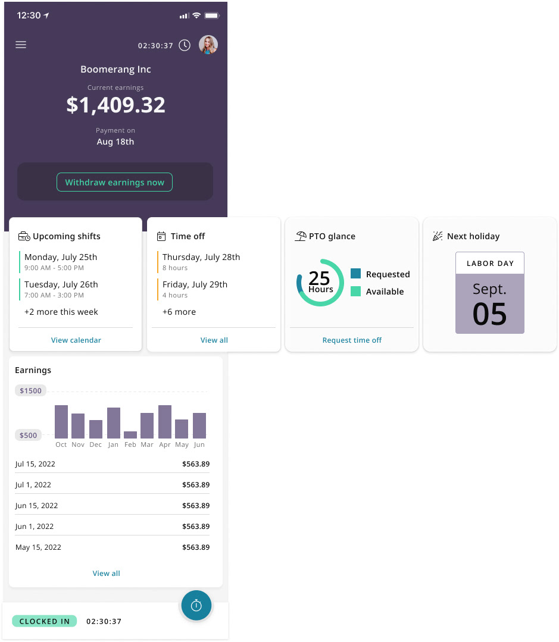Click the Available color swatch

tap(356, 291)
